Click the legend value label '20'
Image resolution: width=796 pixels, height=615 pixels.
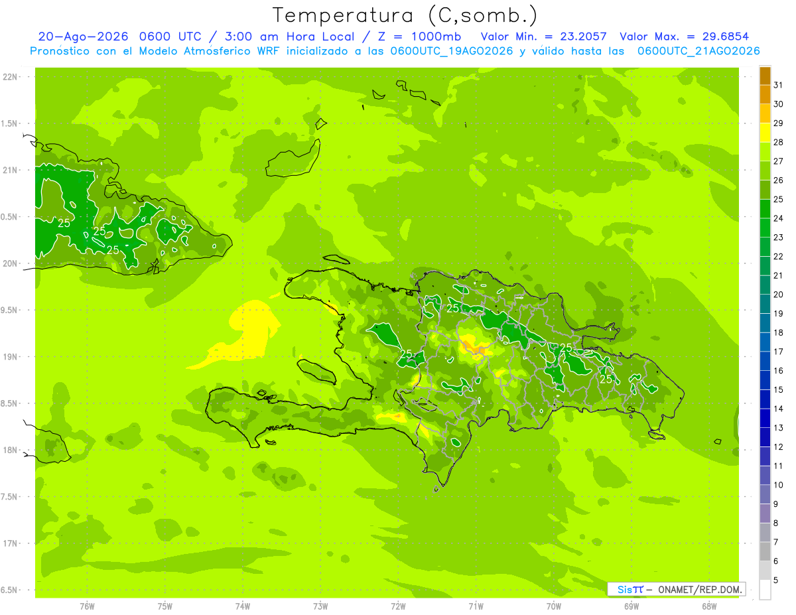coord(779,295)
